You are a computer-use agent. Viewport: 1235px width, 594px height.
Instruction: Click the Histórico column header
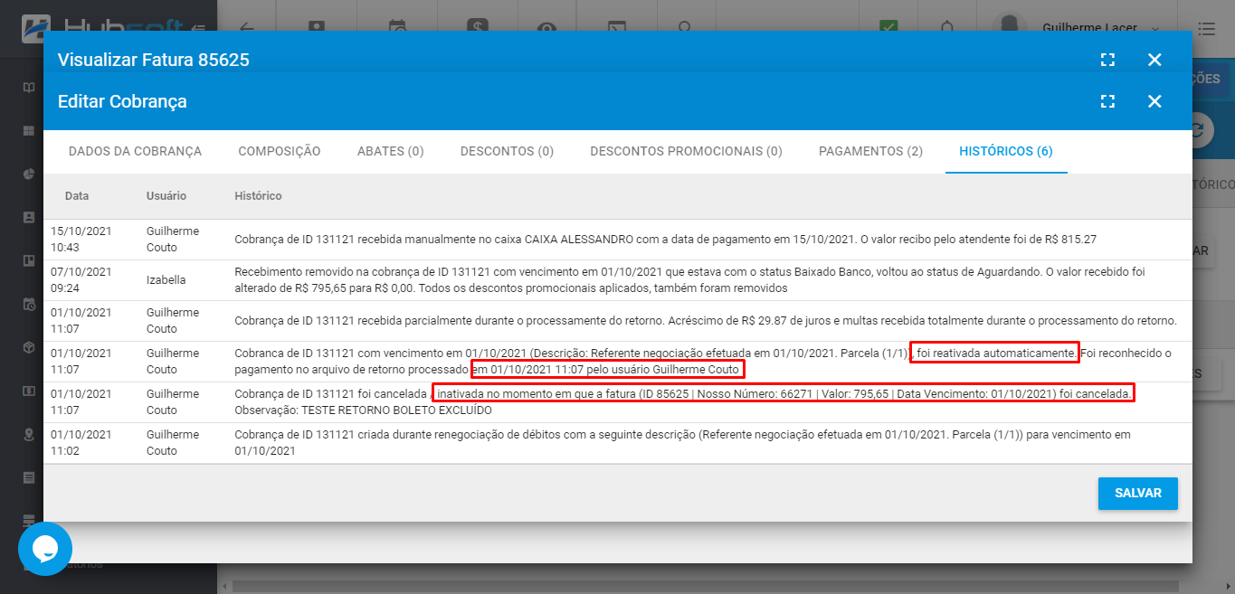(x=258, y=196)
